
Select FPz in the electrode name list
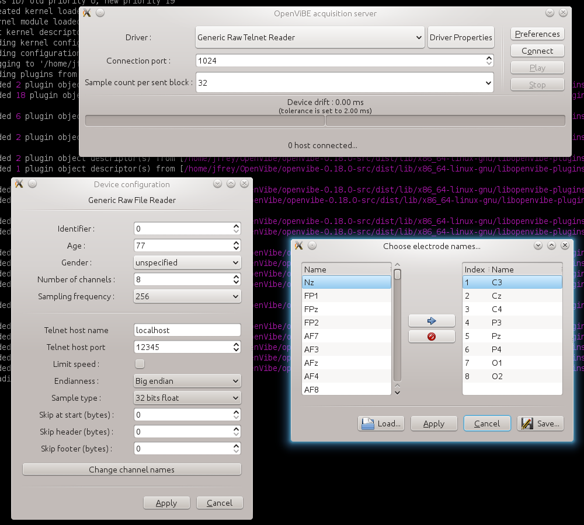pyautogui.click(x=346, y=309)
